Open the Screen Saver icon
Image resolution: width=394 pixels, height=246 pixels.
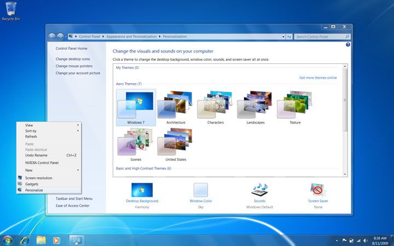click(318, 190)
